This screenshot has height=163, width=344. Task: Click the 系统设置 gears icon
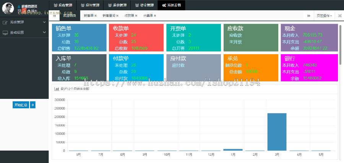tap(164, 5)
